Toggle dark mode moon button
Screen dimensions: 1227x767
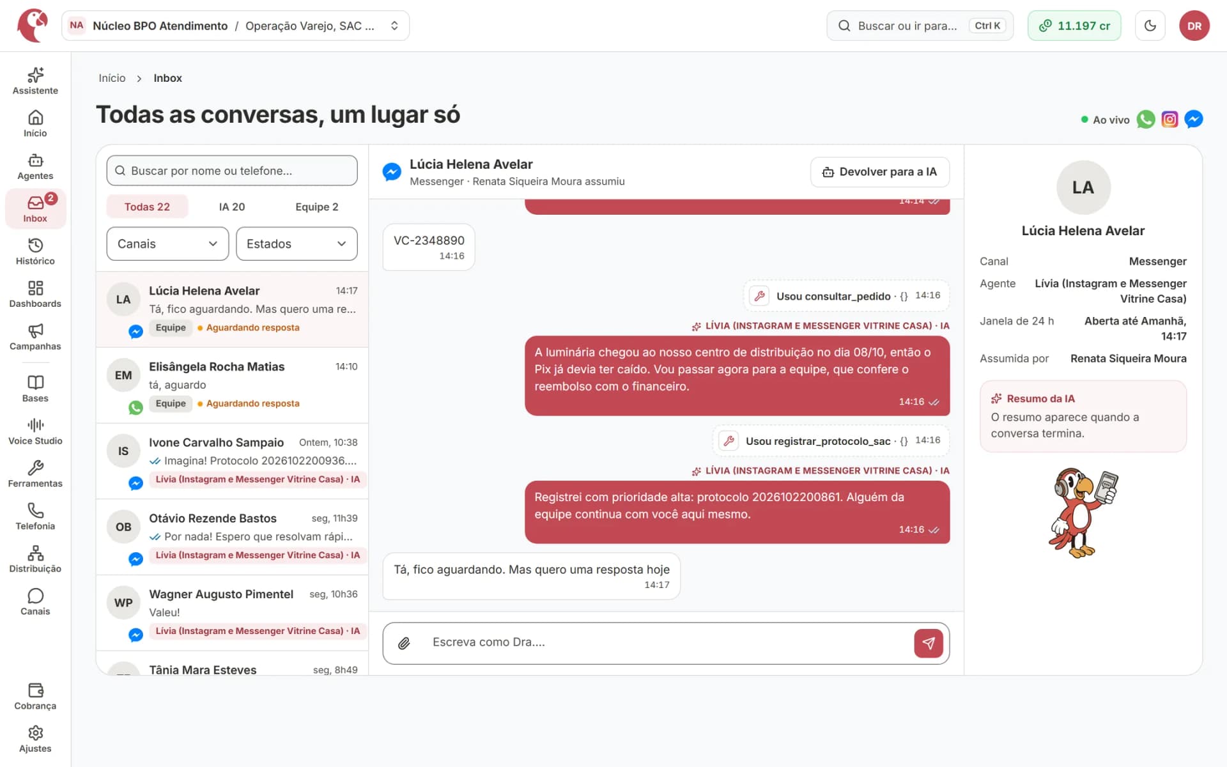point(1150,26)
